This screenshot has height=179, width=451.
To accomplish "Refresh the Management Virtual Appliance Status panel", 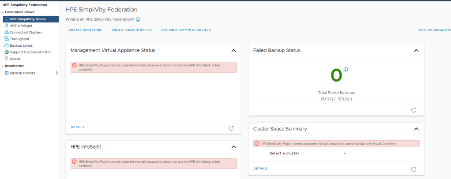I will coord(231,128).
